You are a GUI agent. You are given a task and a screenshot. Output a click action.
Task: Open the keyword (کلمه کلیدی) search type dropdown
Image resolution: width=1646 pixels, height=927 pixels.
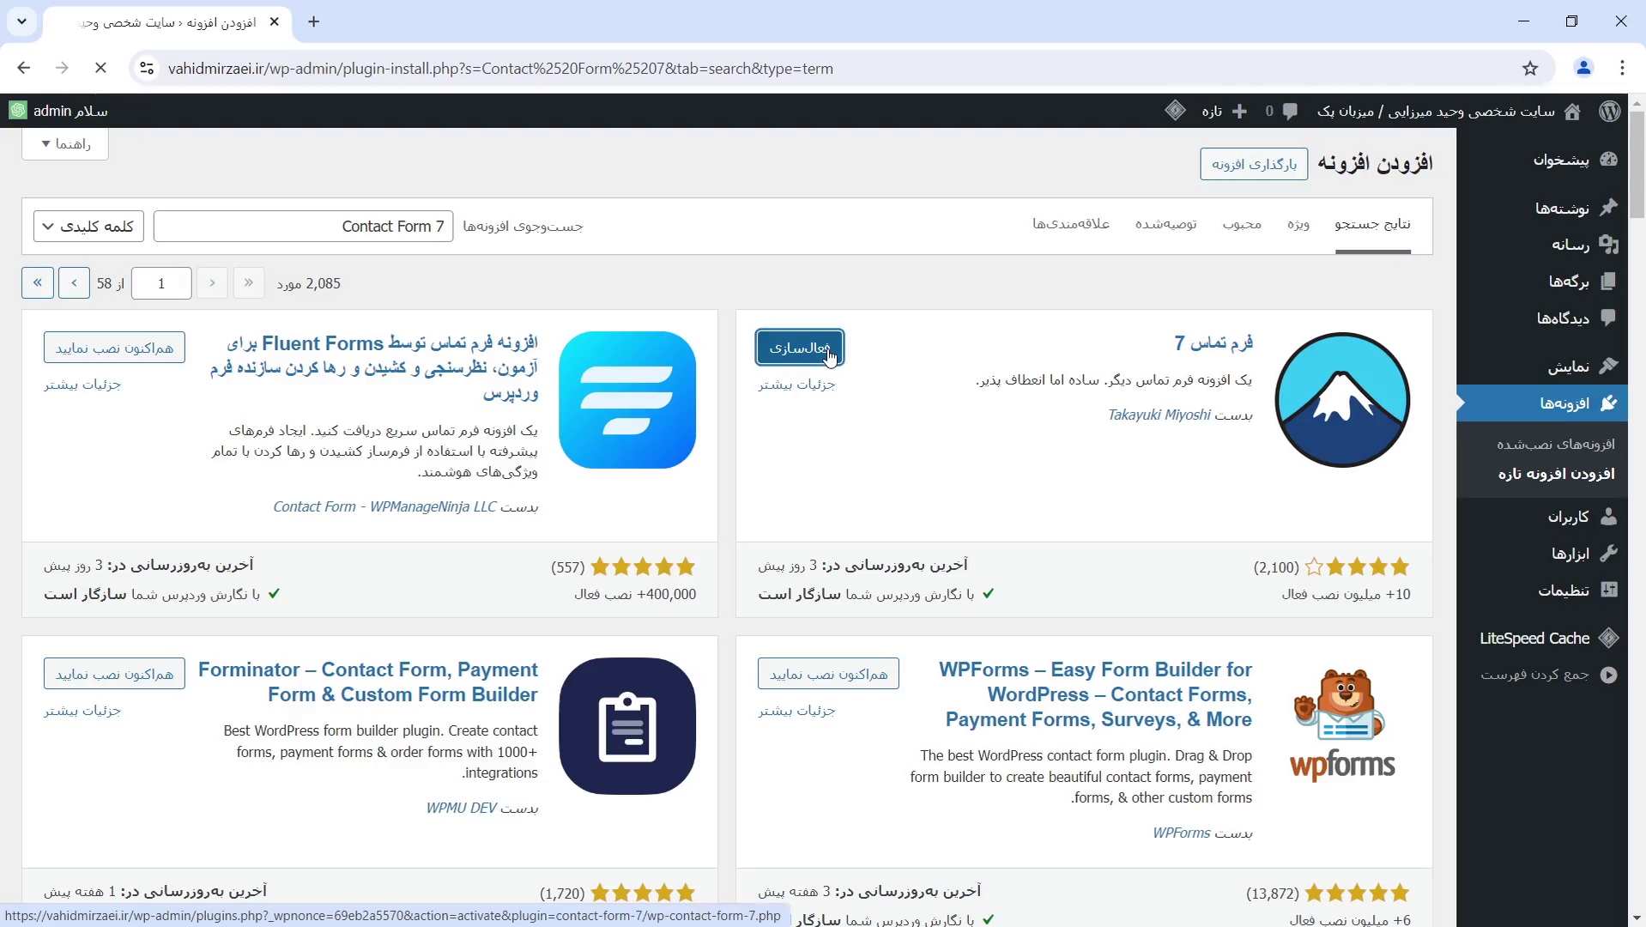click(x=89, y=227)
